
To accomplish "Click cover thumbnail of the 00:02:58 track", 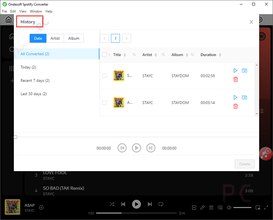I will pos(119,76).
